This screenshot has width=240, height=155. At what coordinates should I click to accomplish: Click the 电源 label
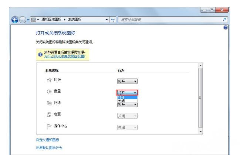click(57, 114)
